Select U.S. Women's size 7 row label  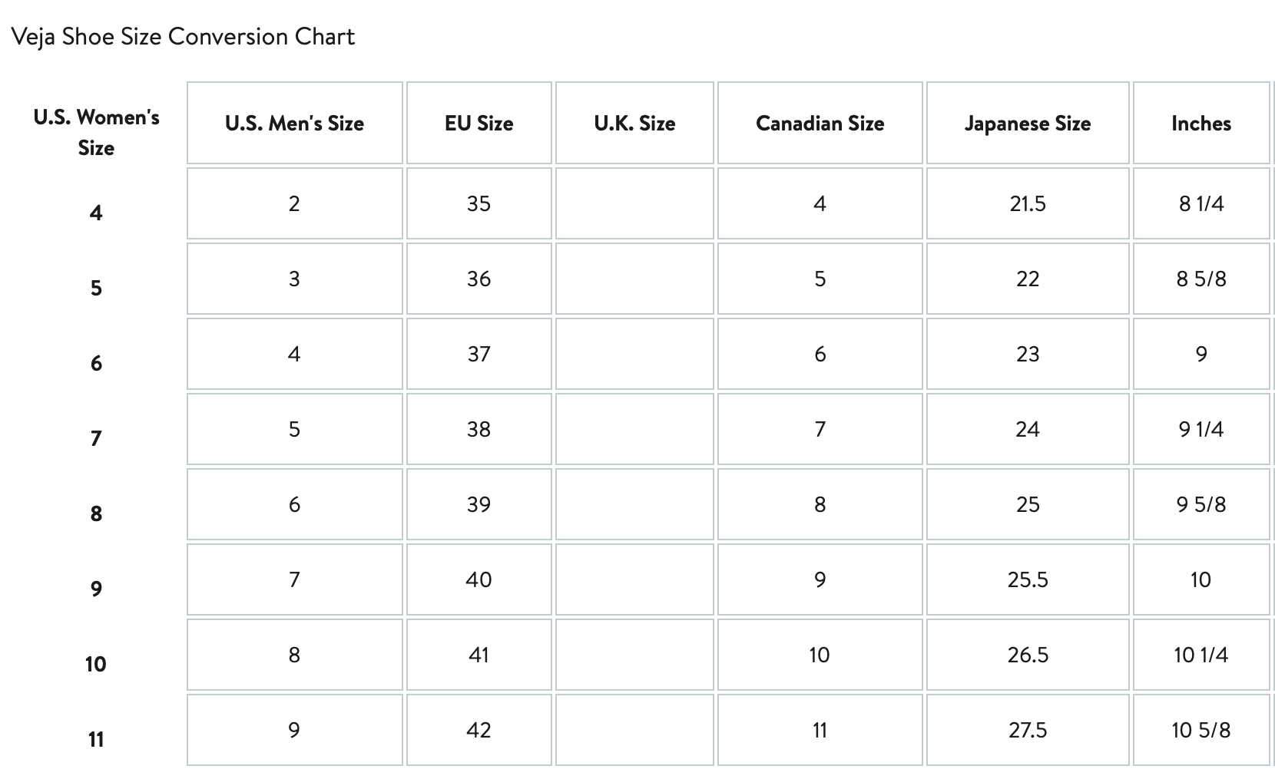coord(96,438)
